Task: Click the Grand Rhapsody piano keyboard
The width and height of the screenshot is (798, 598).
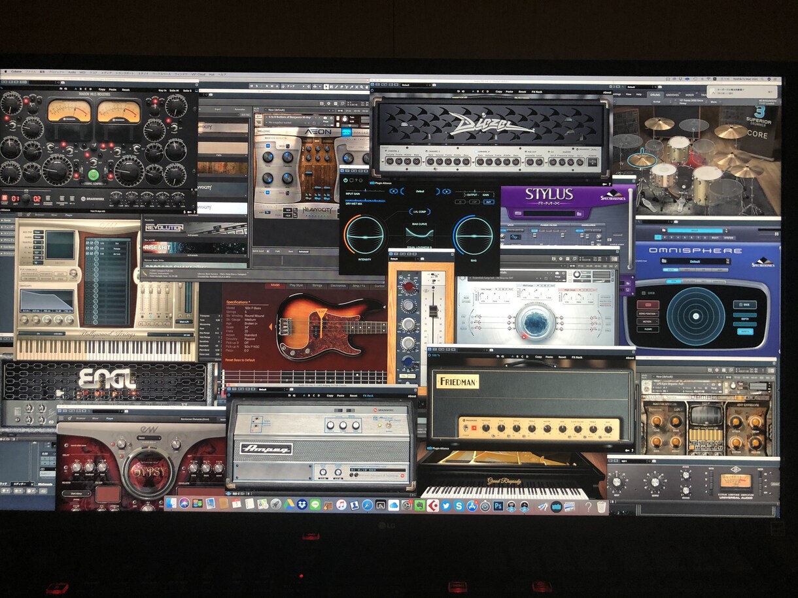Action: [x=504, y=493]
